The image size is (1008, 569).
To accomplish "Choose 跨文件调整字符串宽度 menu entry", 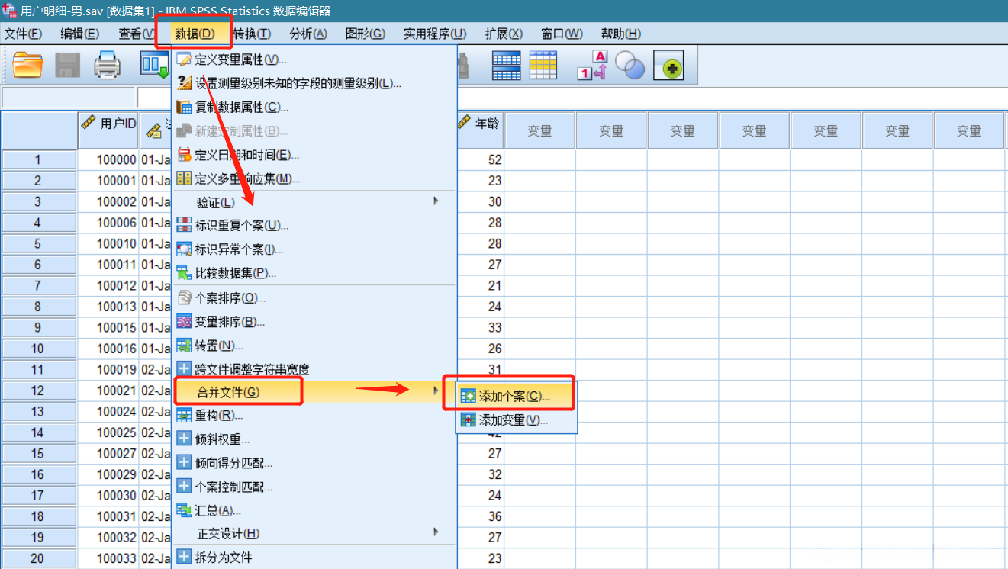I will point(314,369).
